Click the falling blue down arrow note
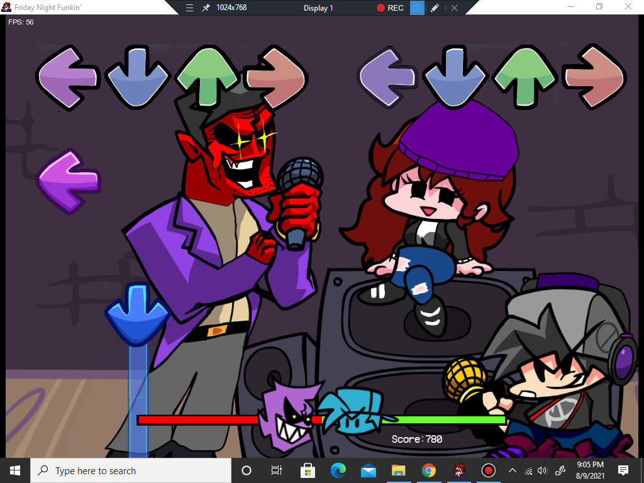 [x=138, y=311]
